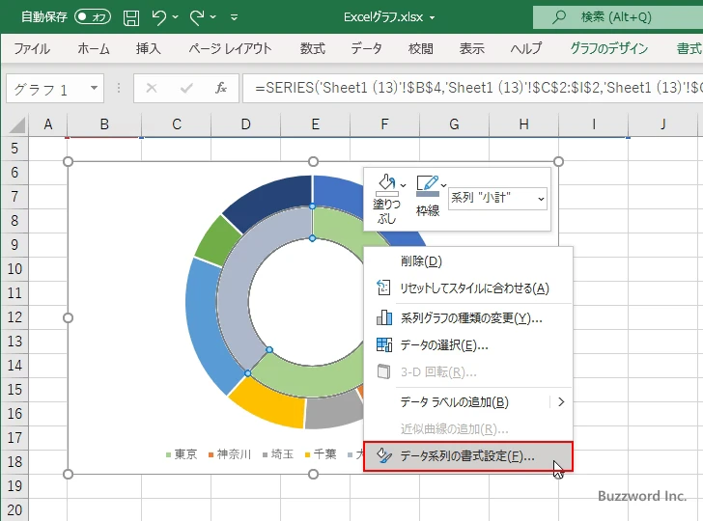Click the 千葉 legend entry
Image resolution: width=703 pixels, height=521 pixels.
[x=321, y=454]
